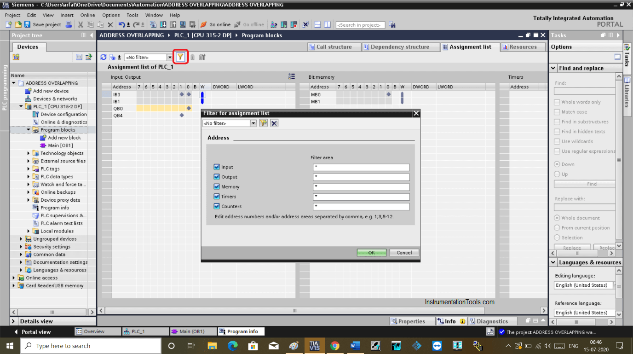Open Google Chrome from the taskbar

(334, 346)
